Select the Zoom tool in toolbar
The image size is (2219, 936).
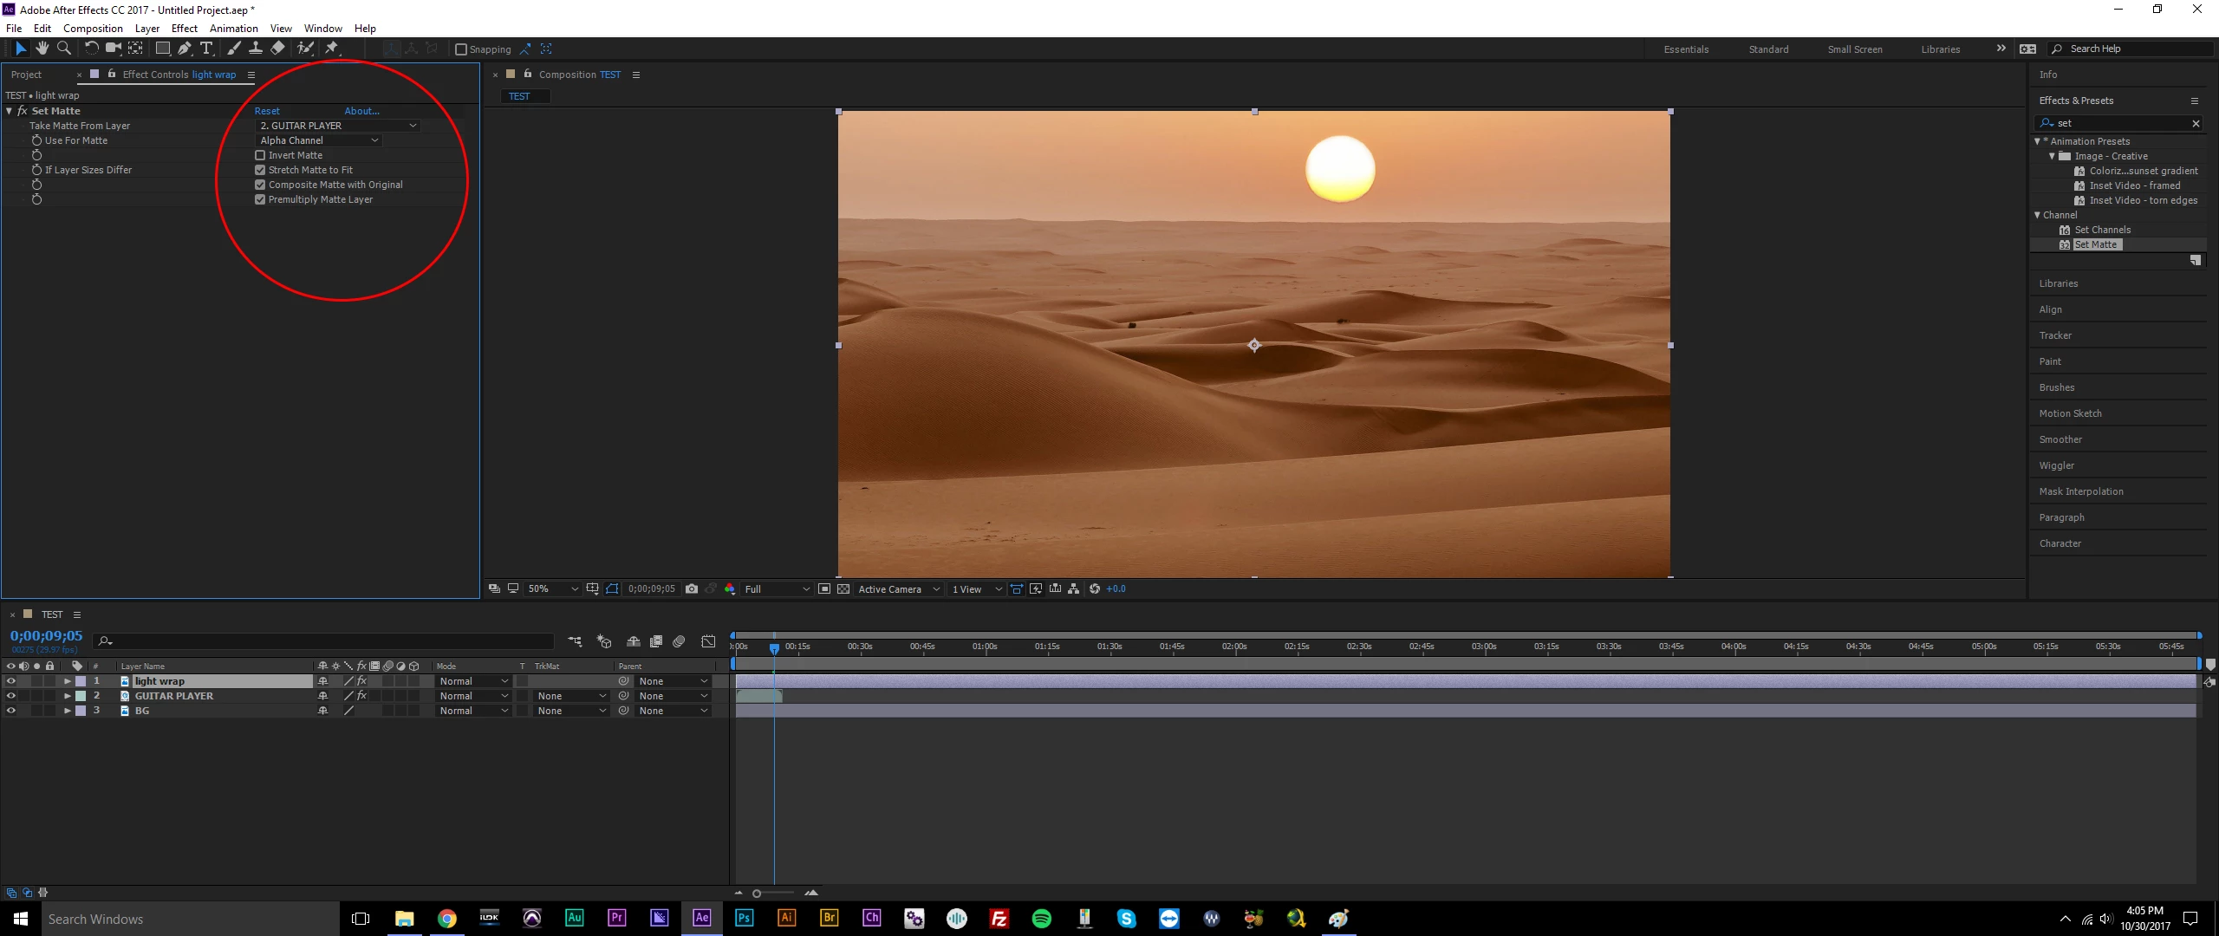coord(63,49)
